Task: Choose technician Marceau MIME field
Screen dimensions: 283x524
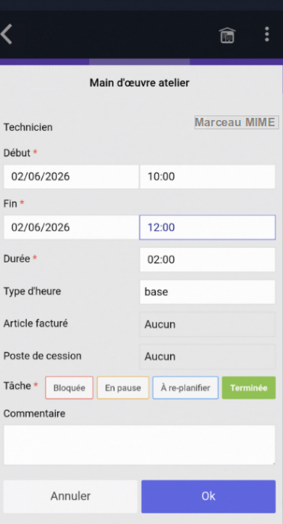Action: [x=236, y=122]
